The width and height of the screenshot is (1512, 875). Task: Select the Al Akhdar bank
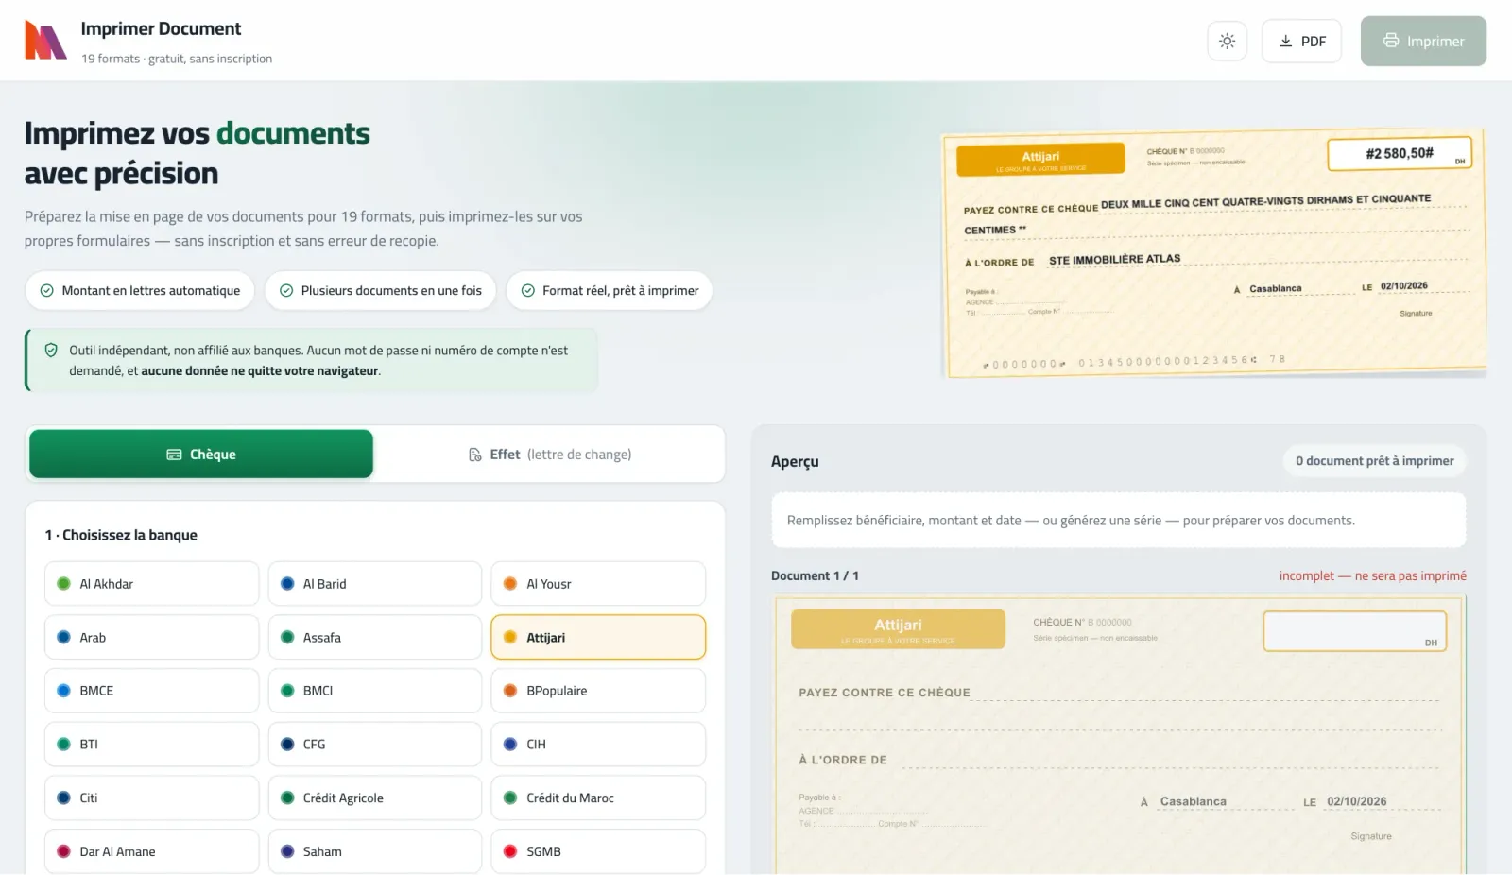(151, 584)
